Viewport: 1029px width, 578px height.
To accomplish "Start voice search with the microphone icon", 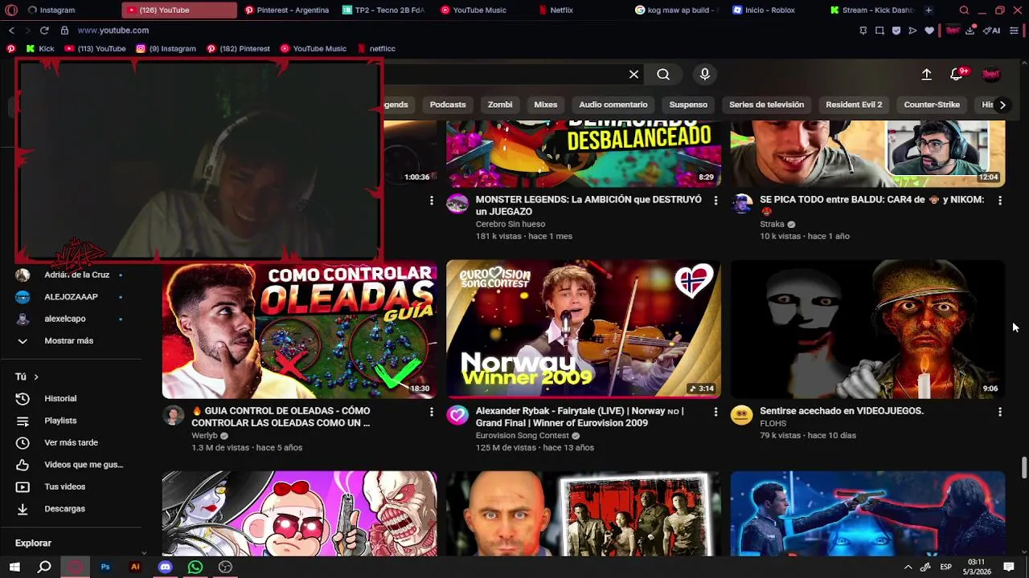I will (705, 75).
